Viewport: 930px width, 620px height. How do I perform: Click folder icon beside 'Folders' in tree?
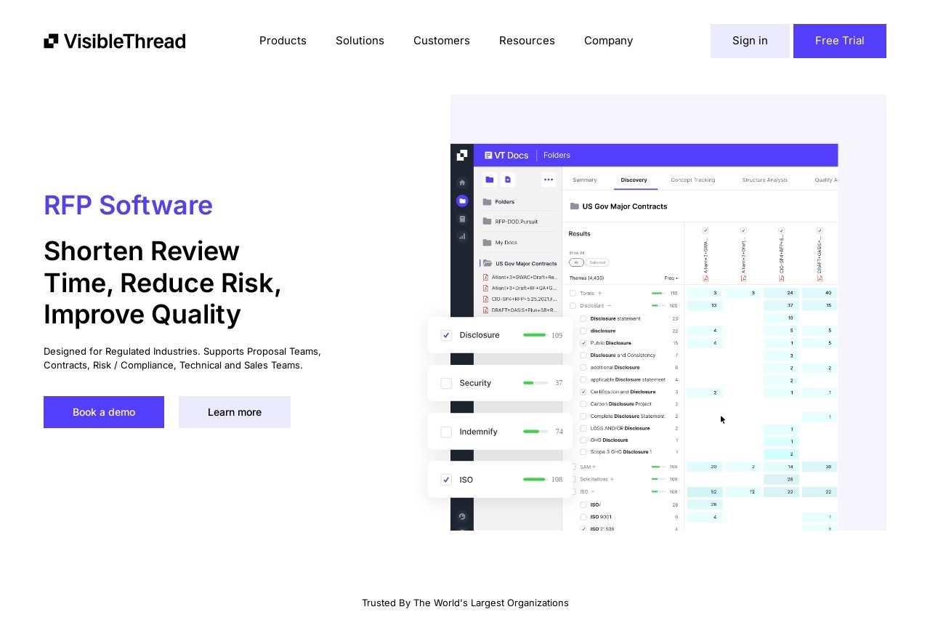tap(487, 202)
